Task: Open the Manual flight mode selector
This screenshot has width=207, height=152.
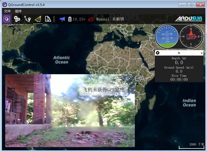Action: point(103,19)
